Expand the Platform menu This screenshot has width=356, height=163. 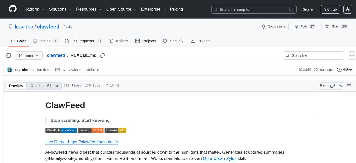click(34, 9)
